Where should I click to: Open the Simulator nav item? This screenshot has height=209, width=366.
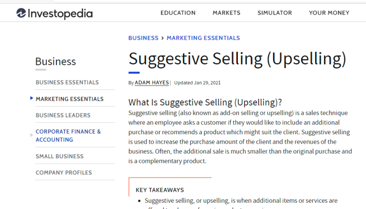click(274, 13)
